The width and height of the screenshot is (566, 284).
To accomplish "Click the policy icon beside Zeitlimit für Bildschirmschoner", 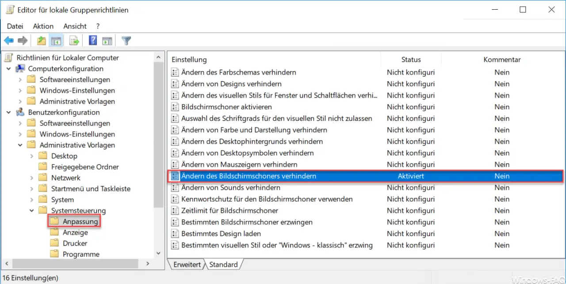I will (x=175, y=210).
